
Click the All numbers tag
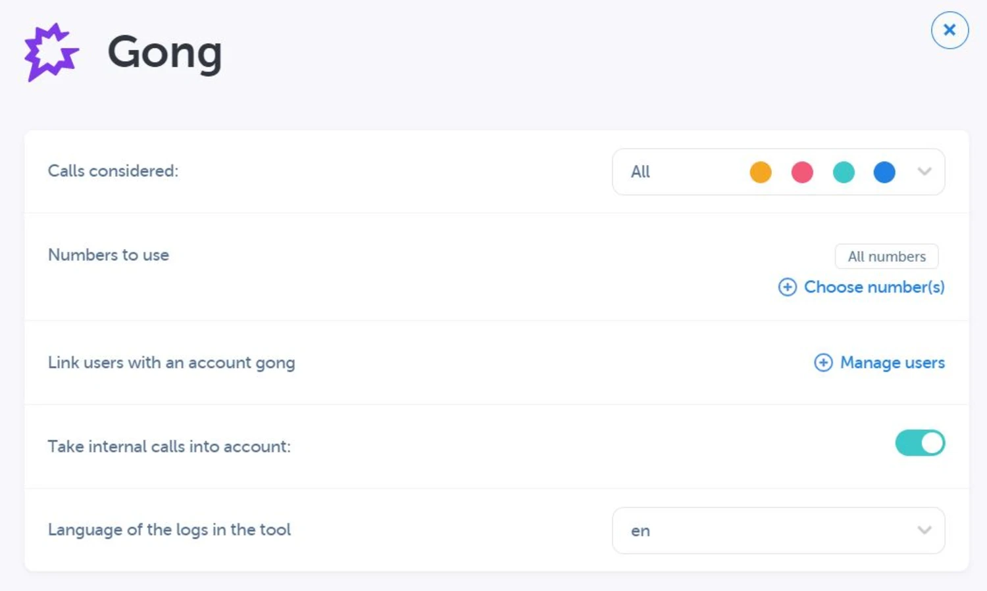886,256
